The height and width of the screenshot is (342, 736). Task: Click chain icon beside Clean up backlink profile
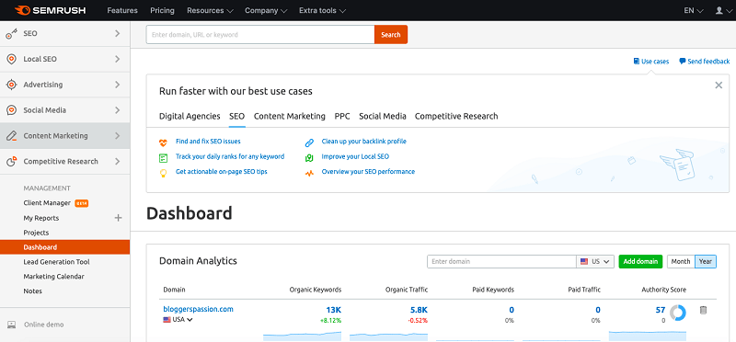coord(309,142)
